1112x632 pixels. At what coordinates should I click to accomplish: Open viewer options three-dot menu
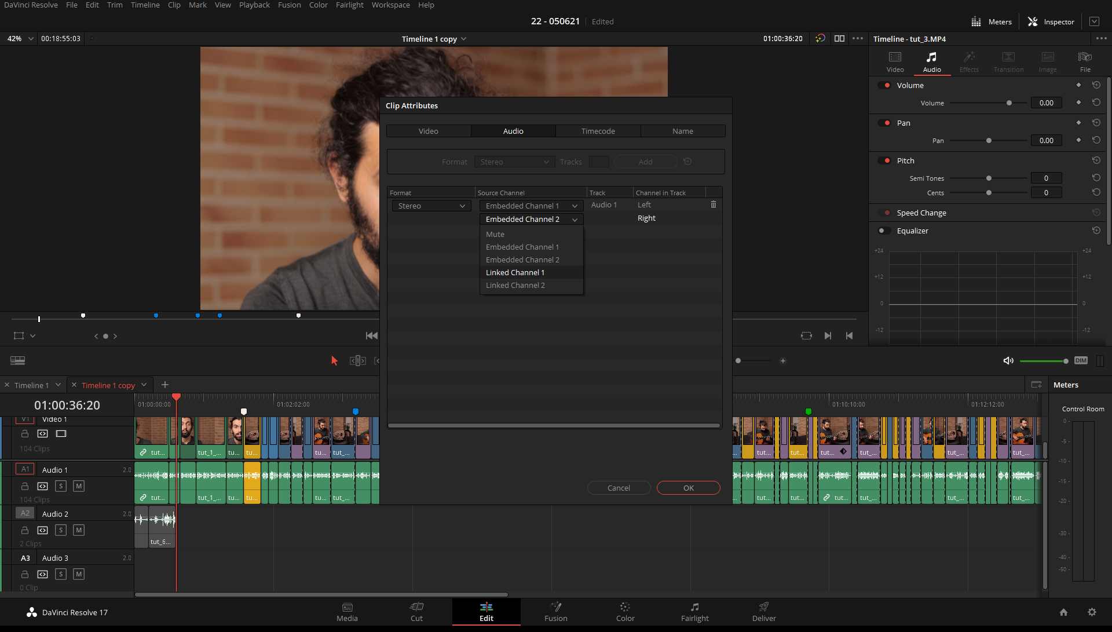coord(858,38)
